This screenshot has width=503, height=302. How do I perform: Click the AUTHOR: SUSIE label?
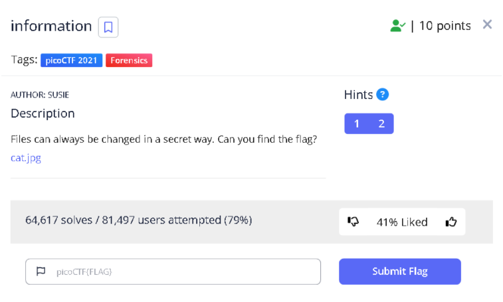pyautogui.click(x=40, y=94)
